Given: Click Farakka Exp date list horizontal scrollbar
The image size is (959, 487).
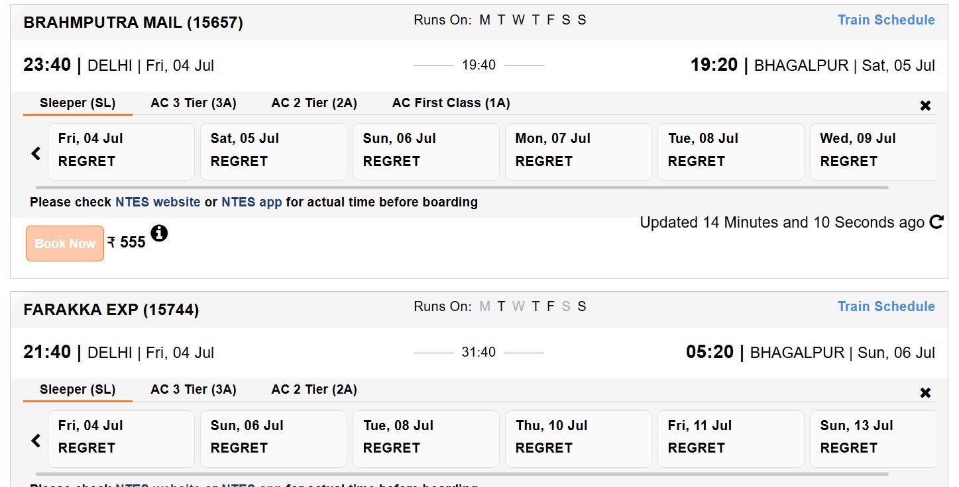Looking at the screenshot, I should tap(461, 474).
